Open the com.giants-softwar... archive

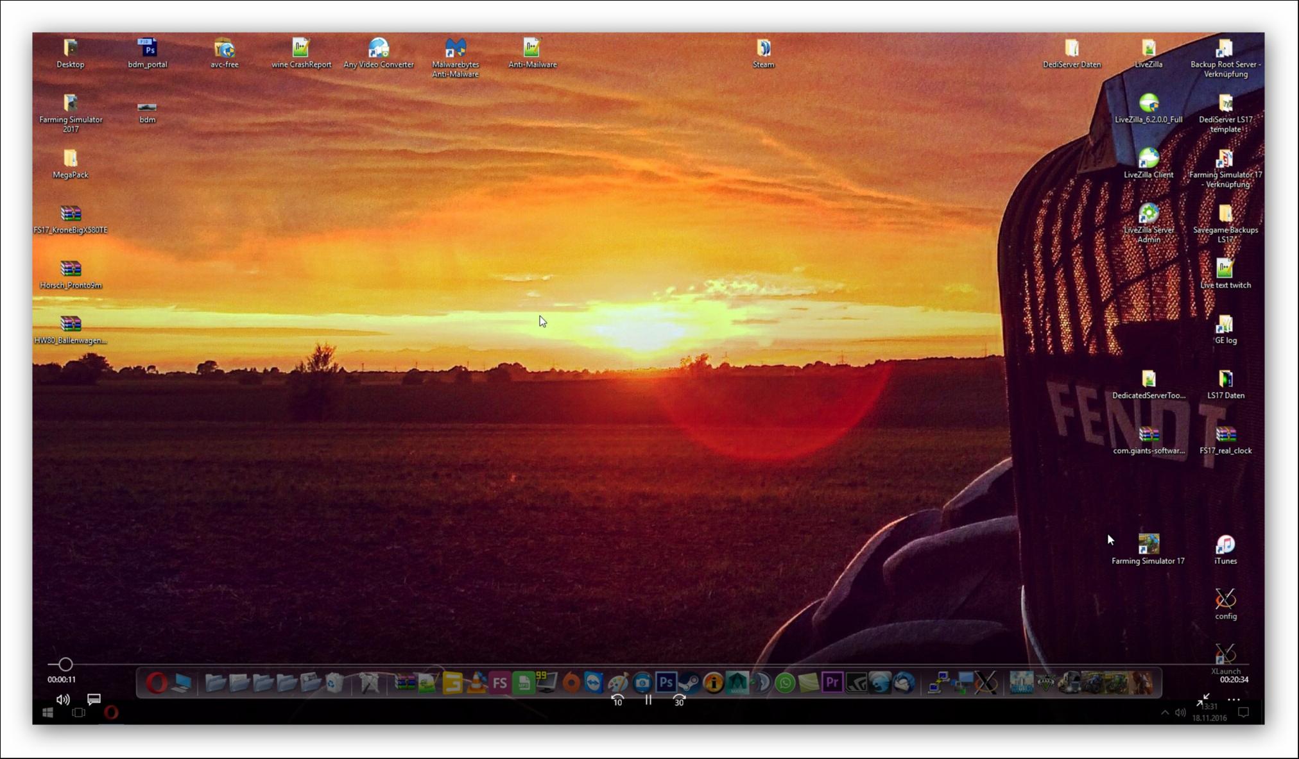(1148, 439)
